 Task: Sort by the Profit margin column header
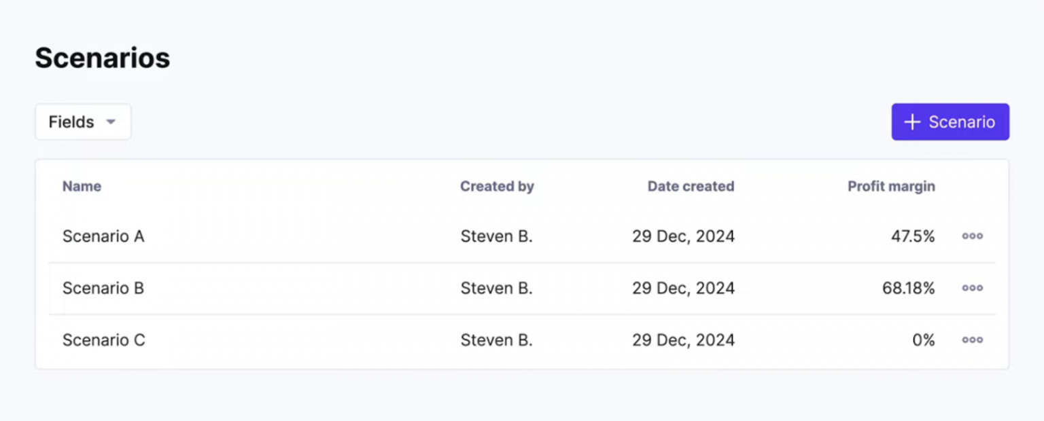tap(890, 186)
